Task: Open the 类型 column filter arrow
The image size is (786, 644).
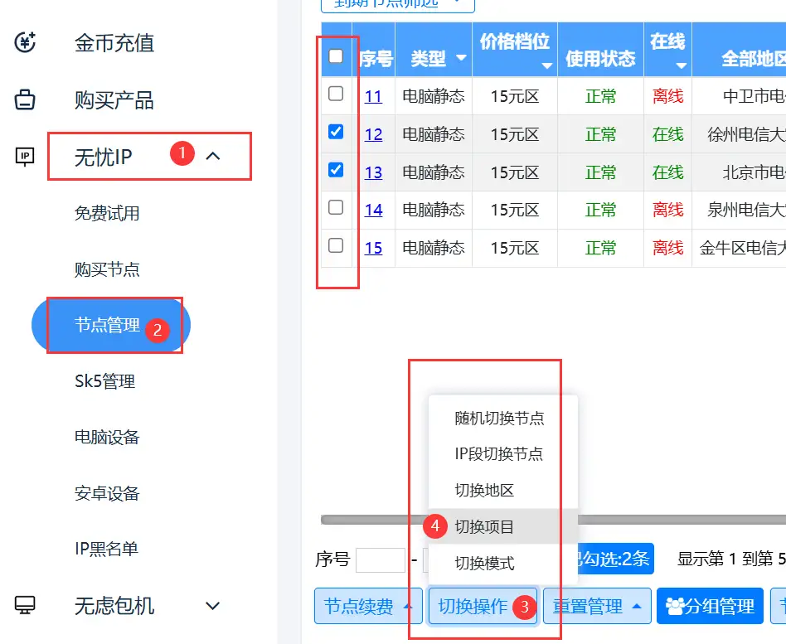Action: click(x=460, y=59)
